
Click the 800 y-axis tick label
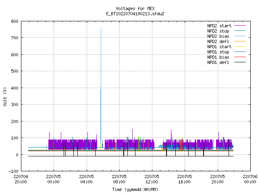click(x=15, y=21)
